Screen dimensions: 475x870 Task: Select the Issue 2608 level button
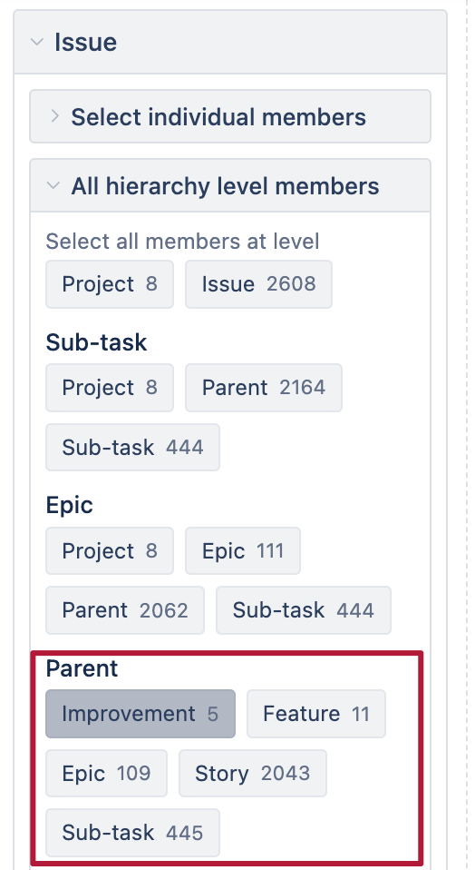(x=258, y=284)
